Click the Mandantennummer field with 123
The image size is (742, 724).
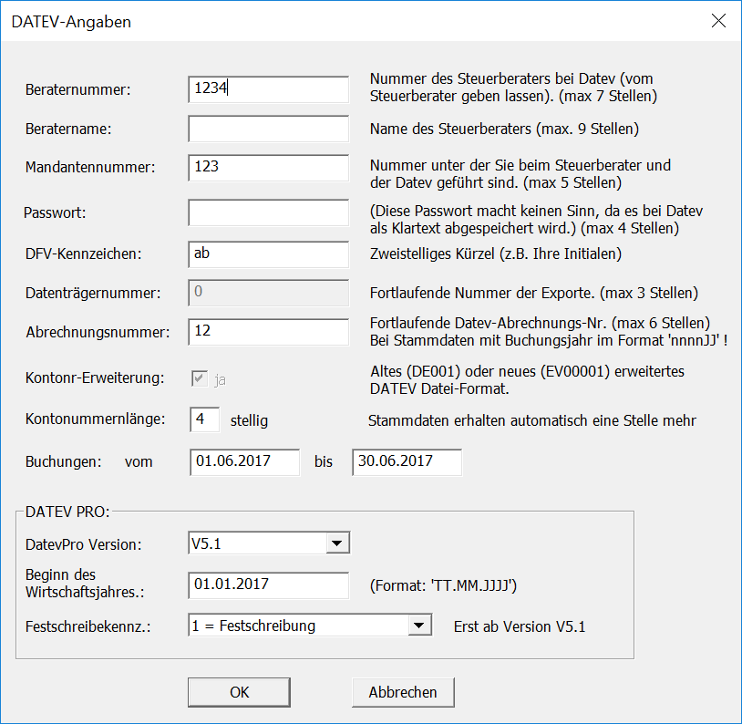click(x=268, y=168)
